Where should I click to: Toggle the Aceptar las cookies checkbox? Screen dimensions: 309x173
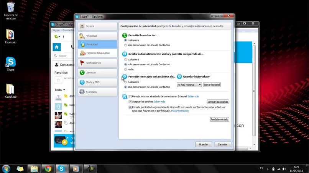pos(130,102)
